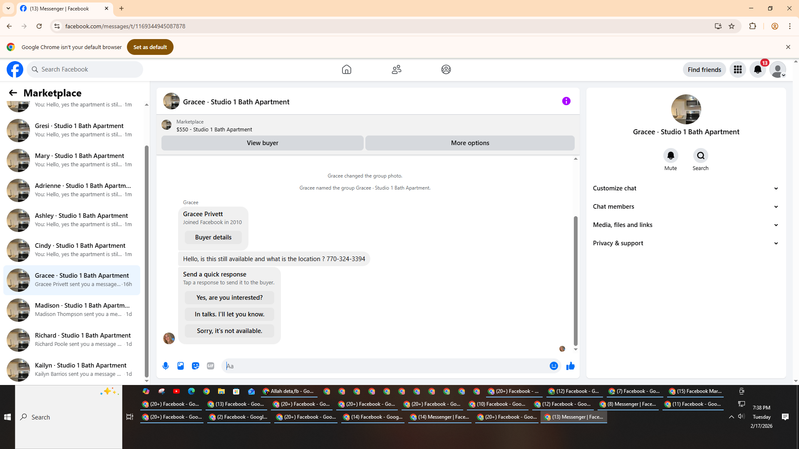Open the sticker picker icon
This screenshot has width=799, height=449.
(196, 366)
